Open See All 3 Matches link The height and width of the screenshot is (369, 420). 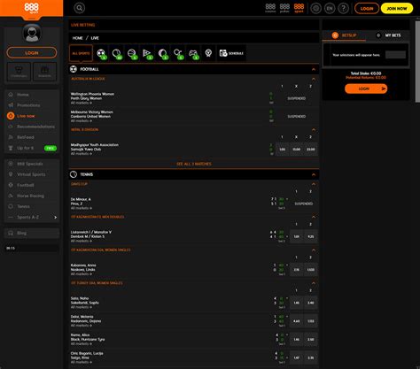coord(194,164)
